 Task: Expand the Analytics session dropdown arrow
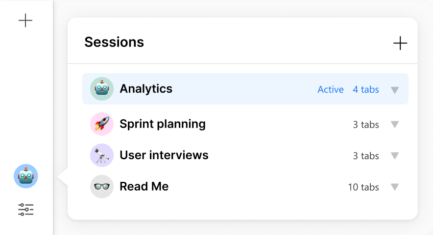395,90
